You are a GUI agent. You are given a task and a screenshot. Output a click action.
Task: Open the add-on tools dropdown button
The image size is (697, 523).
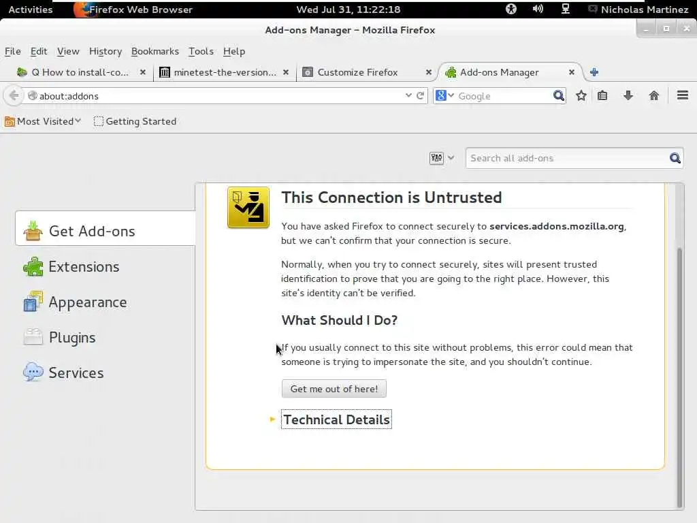(x=442, y=158)
